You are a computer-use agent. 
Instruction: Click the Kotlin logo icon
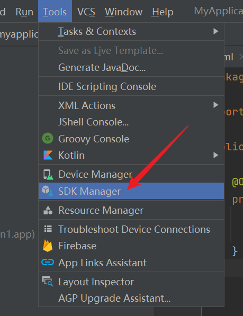click(x=48, y=155)
